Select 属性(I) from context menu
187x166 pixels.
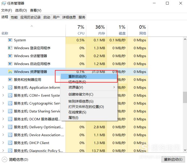89,118
